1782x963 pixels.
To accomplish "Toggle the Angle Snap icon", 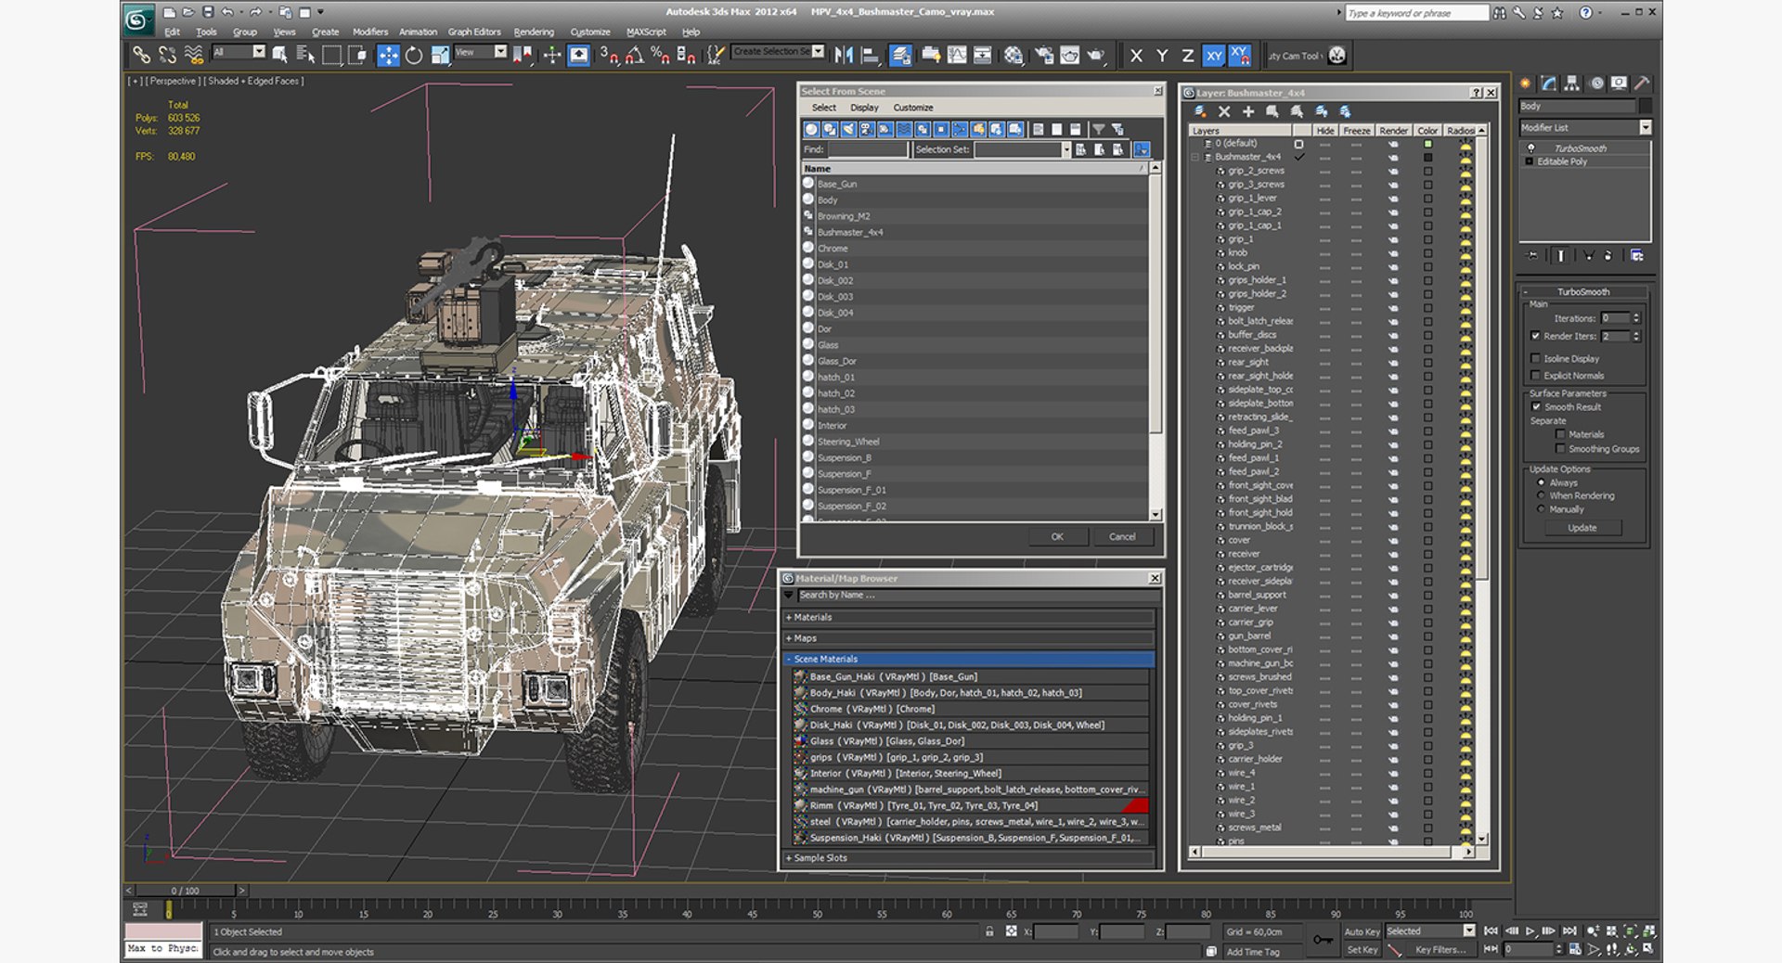I will [635, 56].
